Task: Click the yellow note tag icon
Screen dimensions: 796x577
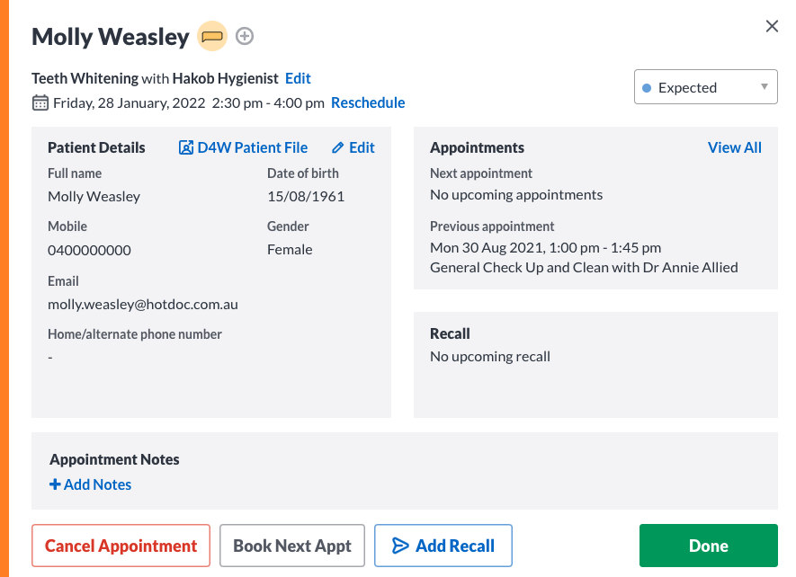Action: pyautogui.click(x=212, y=36)
